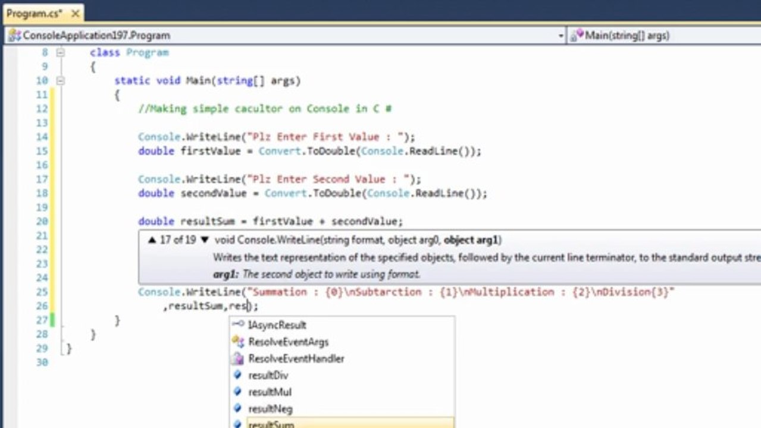This screenshot has width=761, height=428.
Task: Select ResolveEventArgs in the IntelliSense list
Action: point(342,342)
